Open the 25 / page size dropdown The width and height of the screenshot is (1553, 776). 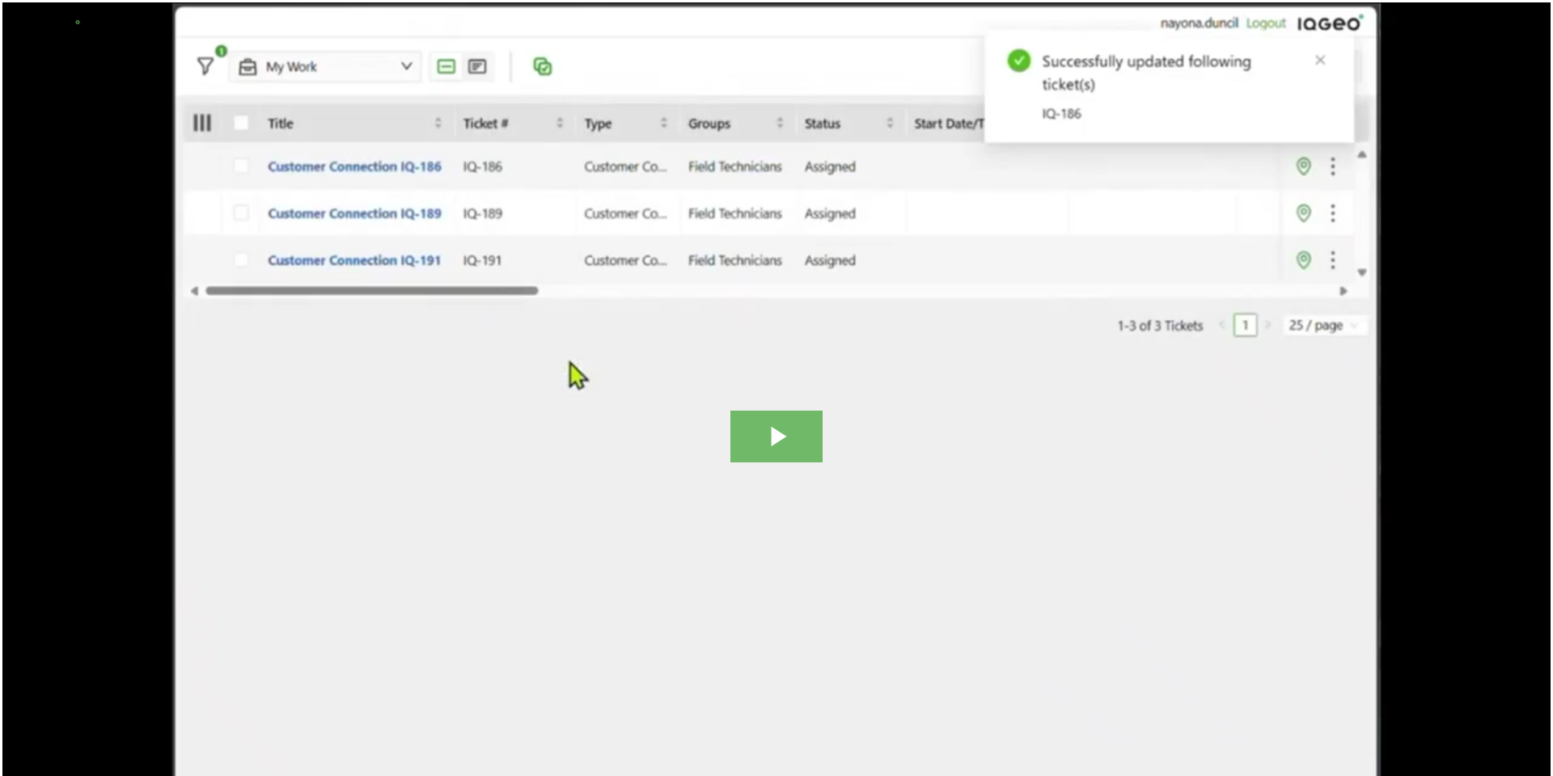click(1323, 326)
